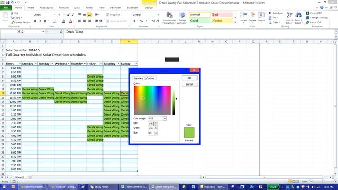This screenshot has height=190, width=338.
Task: Switch to the Standard tab in Colors dialog
Action: pos(138,78)
